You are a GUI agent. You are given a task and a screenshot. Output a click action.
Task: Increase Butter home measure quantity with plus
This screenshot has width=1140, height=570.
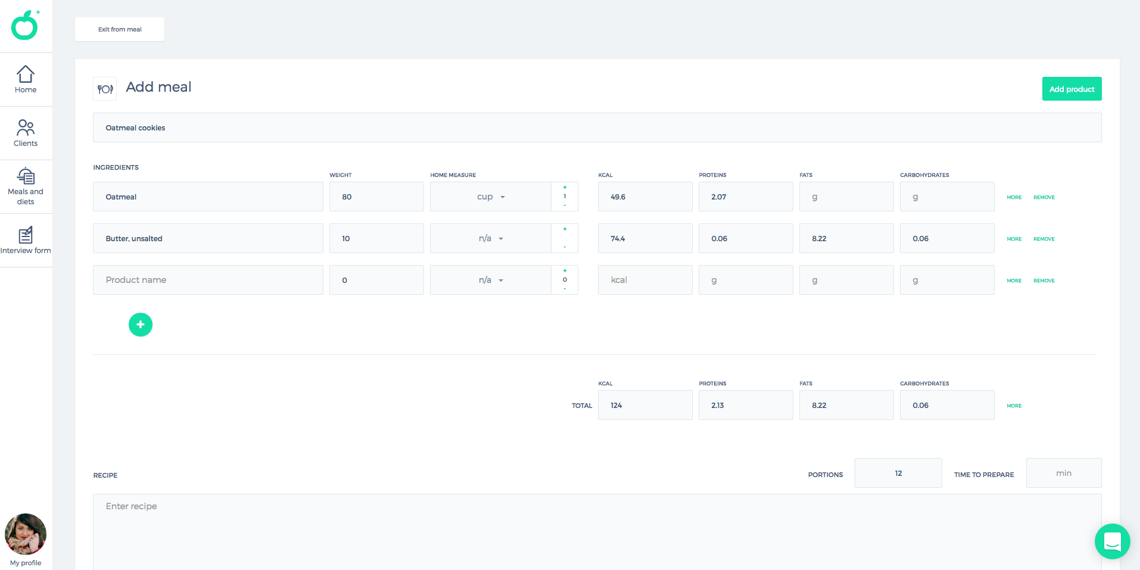click(565, 229)
